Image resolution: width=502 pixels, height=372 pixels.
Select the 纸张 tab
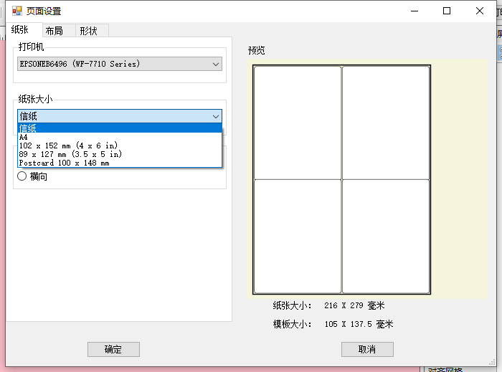[20, 29]
